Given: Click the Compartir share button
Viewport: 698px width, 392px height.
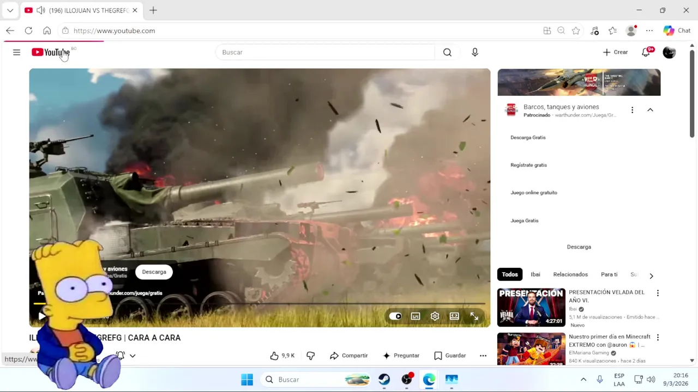Looking at the screenshot, I should pos(349,356).
